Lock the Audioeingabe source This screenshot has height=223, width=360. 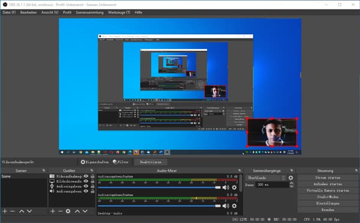point(92,186)
